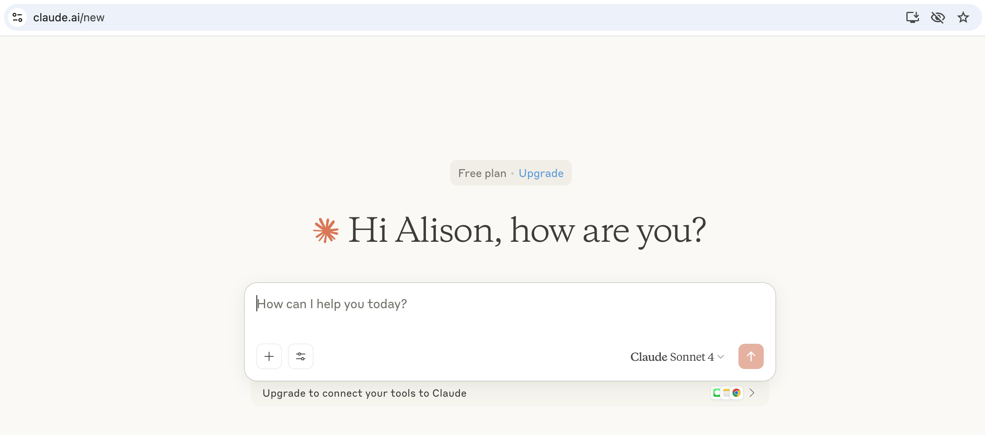Screen dimensions: 985x435
Task: Open site information controls in address bar
Action: point(17,17)
